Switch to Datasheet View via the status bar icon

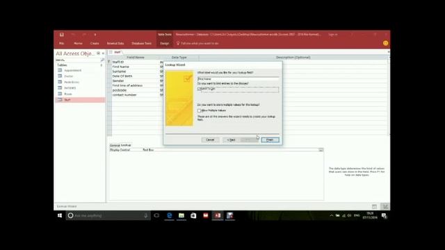374,207
